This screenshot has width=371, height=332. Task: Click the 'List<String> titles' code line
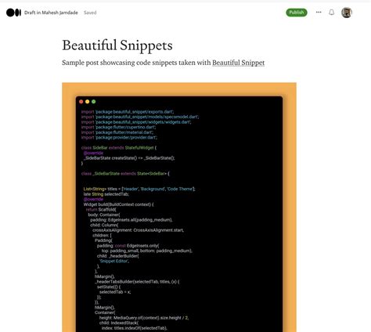tap(139, 189)
